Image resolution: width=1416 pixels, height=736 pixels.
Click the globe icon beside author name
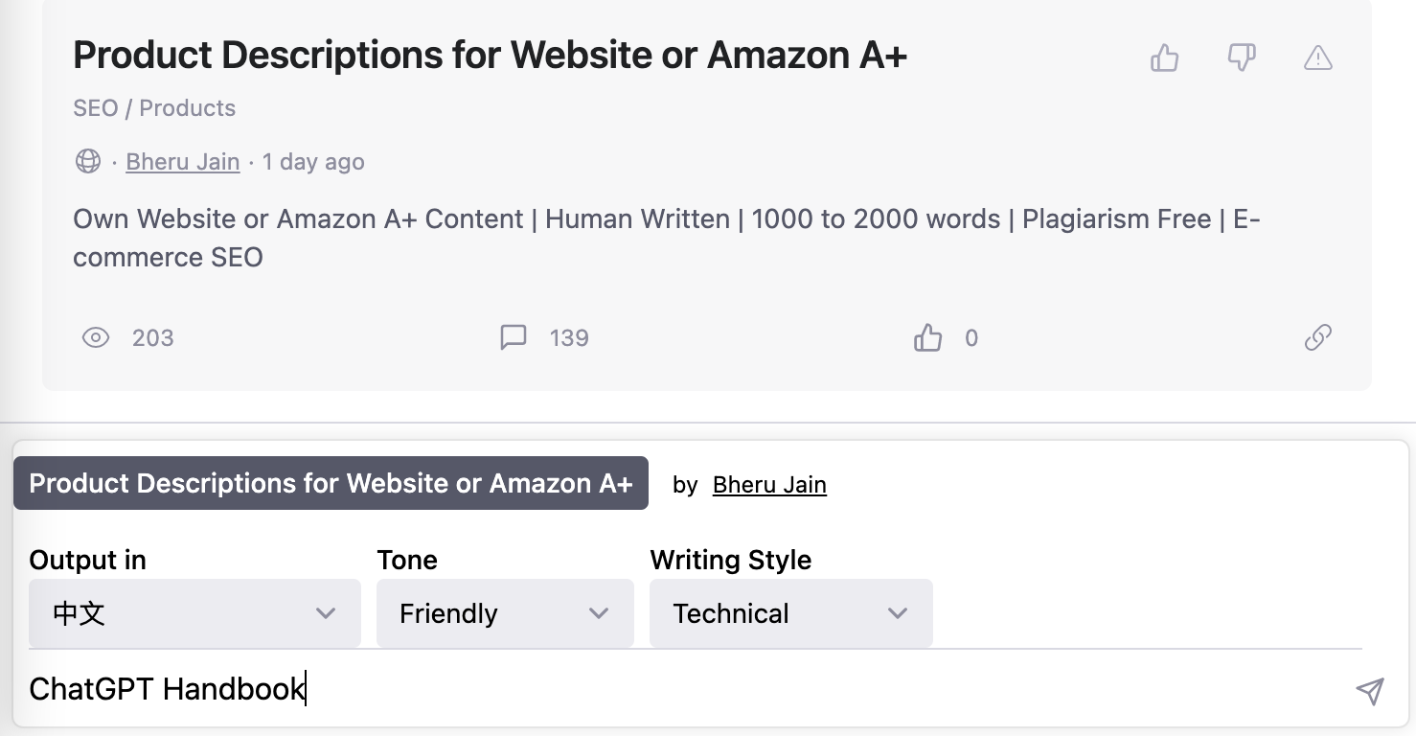(88, 162)
